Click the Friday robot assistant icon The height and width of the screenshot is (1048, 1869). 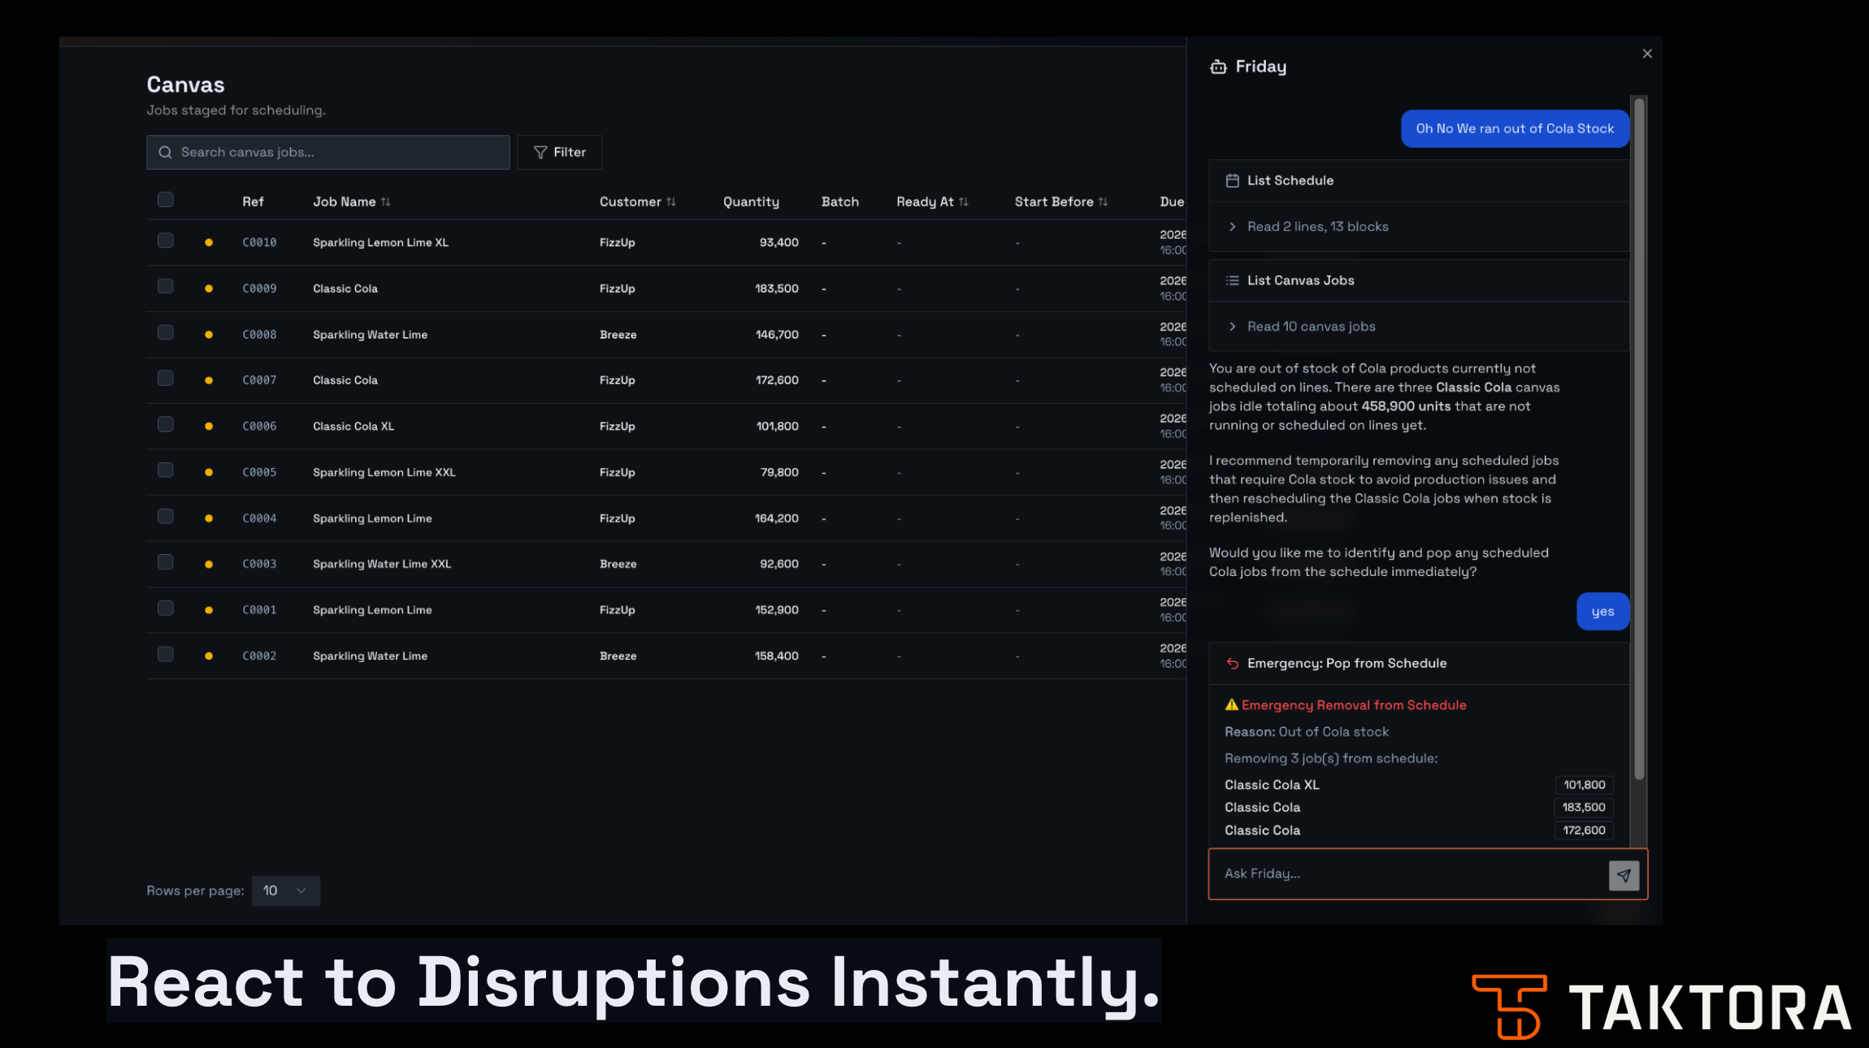coord(1218,67)
